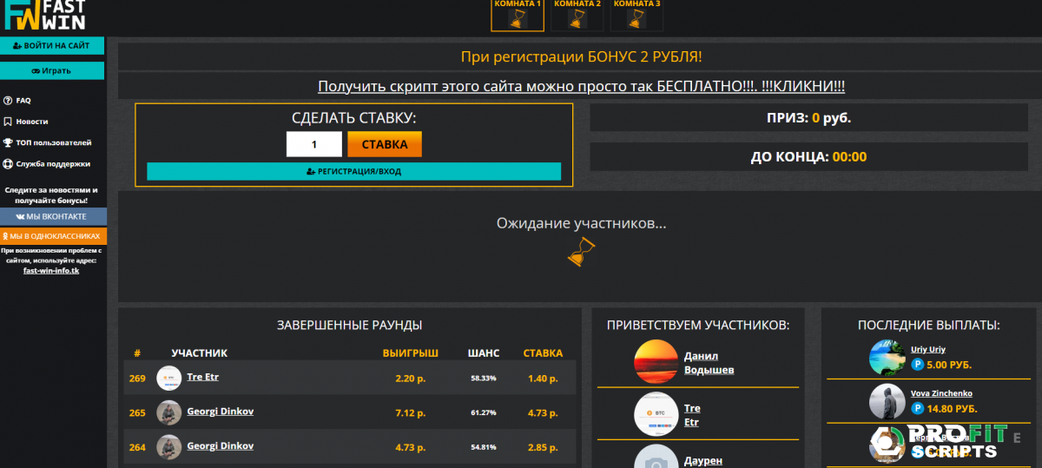
Task: Open the МЫ ВКОНТАКТЕ page
Action: 52,216
